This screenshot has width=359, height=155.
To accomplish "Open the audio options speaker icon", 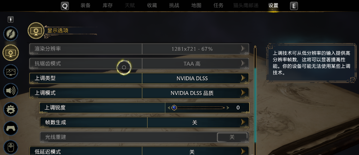I will coord(10,91).
